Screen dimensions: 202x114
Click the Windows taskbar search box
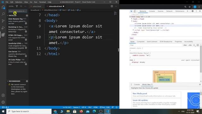(x=29, y=111)
